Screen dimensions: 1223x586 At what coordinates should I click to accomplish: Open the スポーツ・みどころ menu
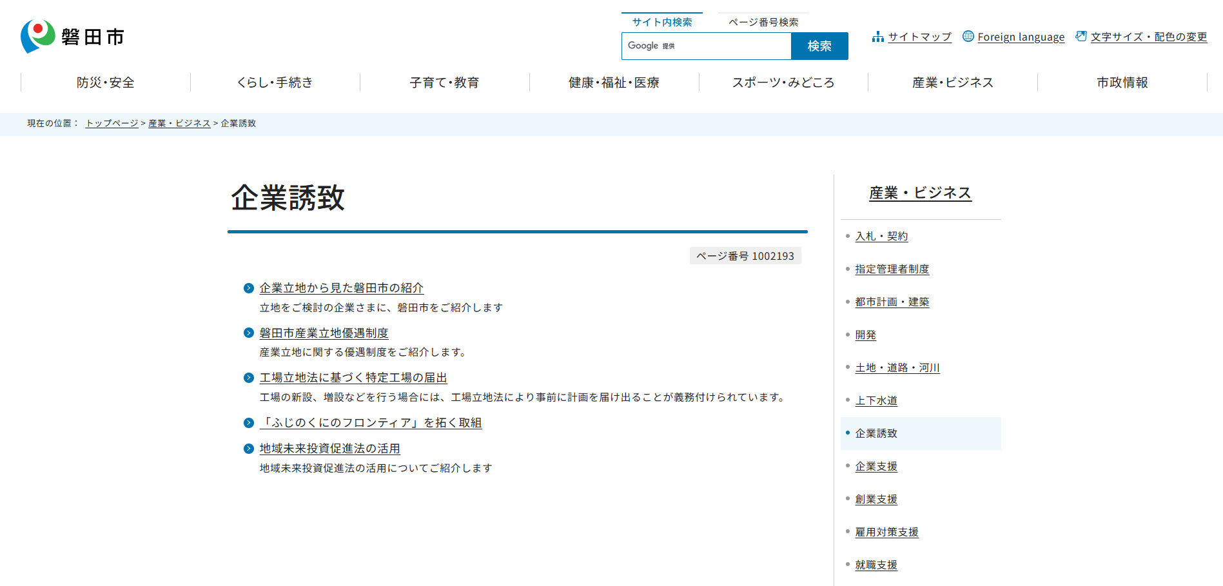[x=783, y=83]
